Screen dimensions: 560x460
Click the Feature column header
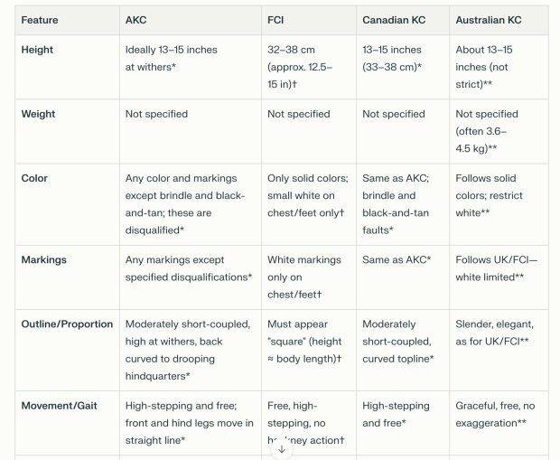(x=39, y=20)
